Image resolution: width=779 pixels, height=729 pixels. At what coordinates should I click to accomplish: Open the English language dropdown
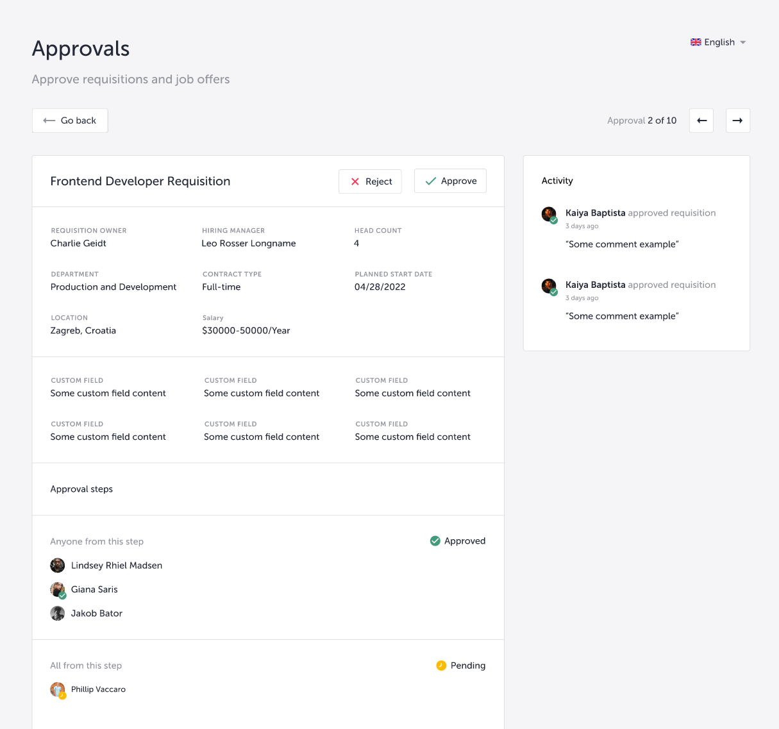click(x=719, y=42)
